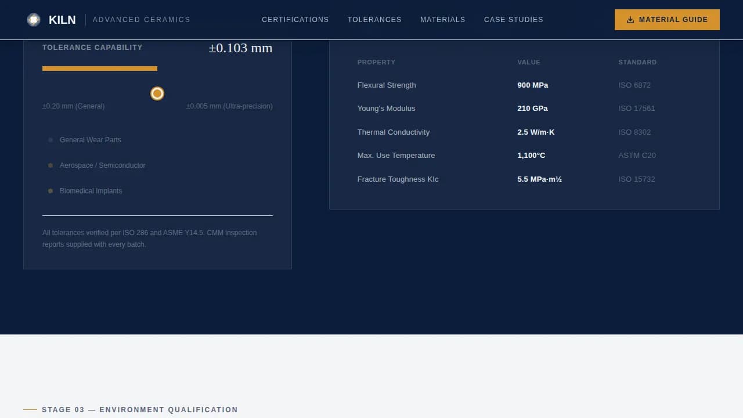Click the dot beside Biomedical Implants

coord(51,191)
